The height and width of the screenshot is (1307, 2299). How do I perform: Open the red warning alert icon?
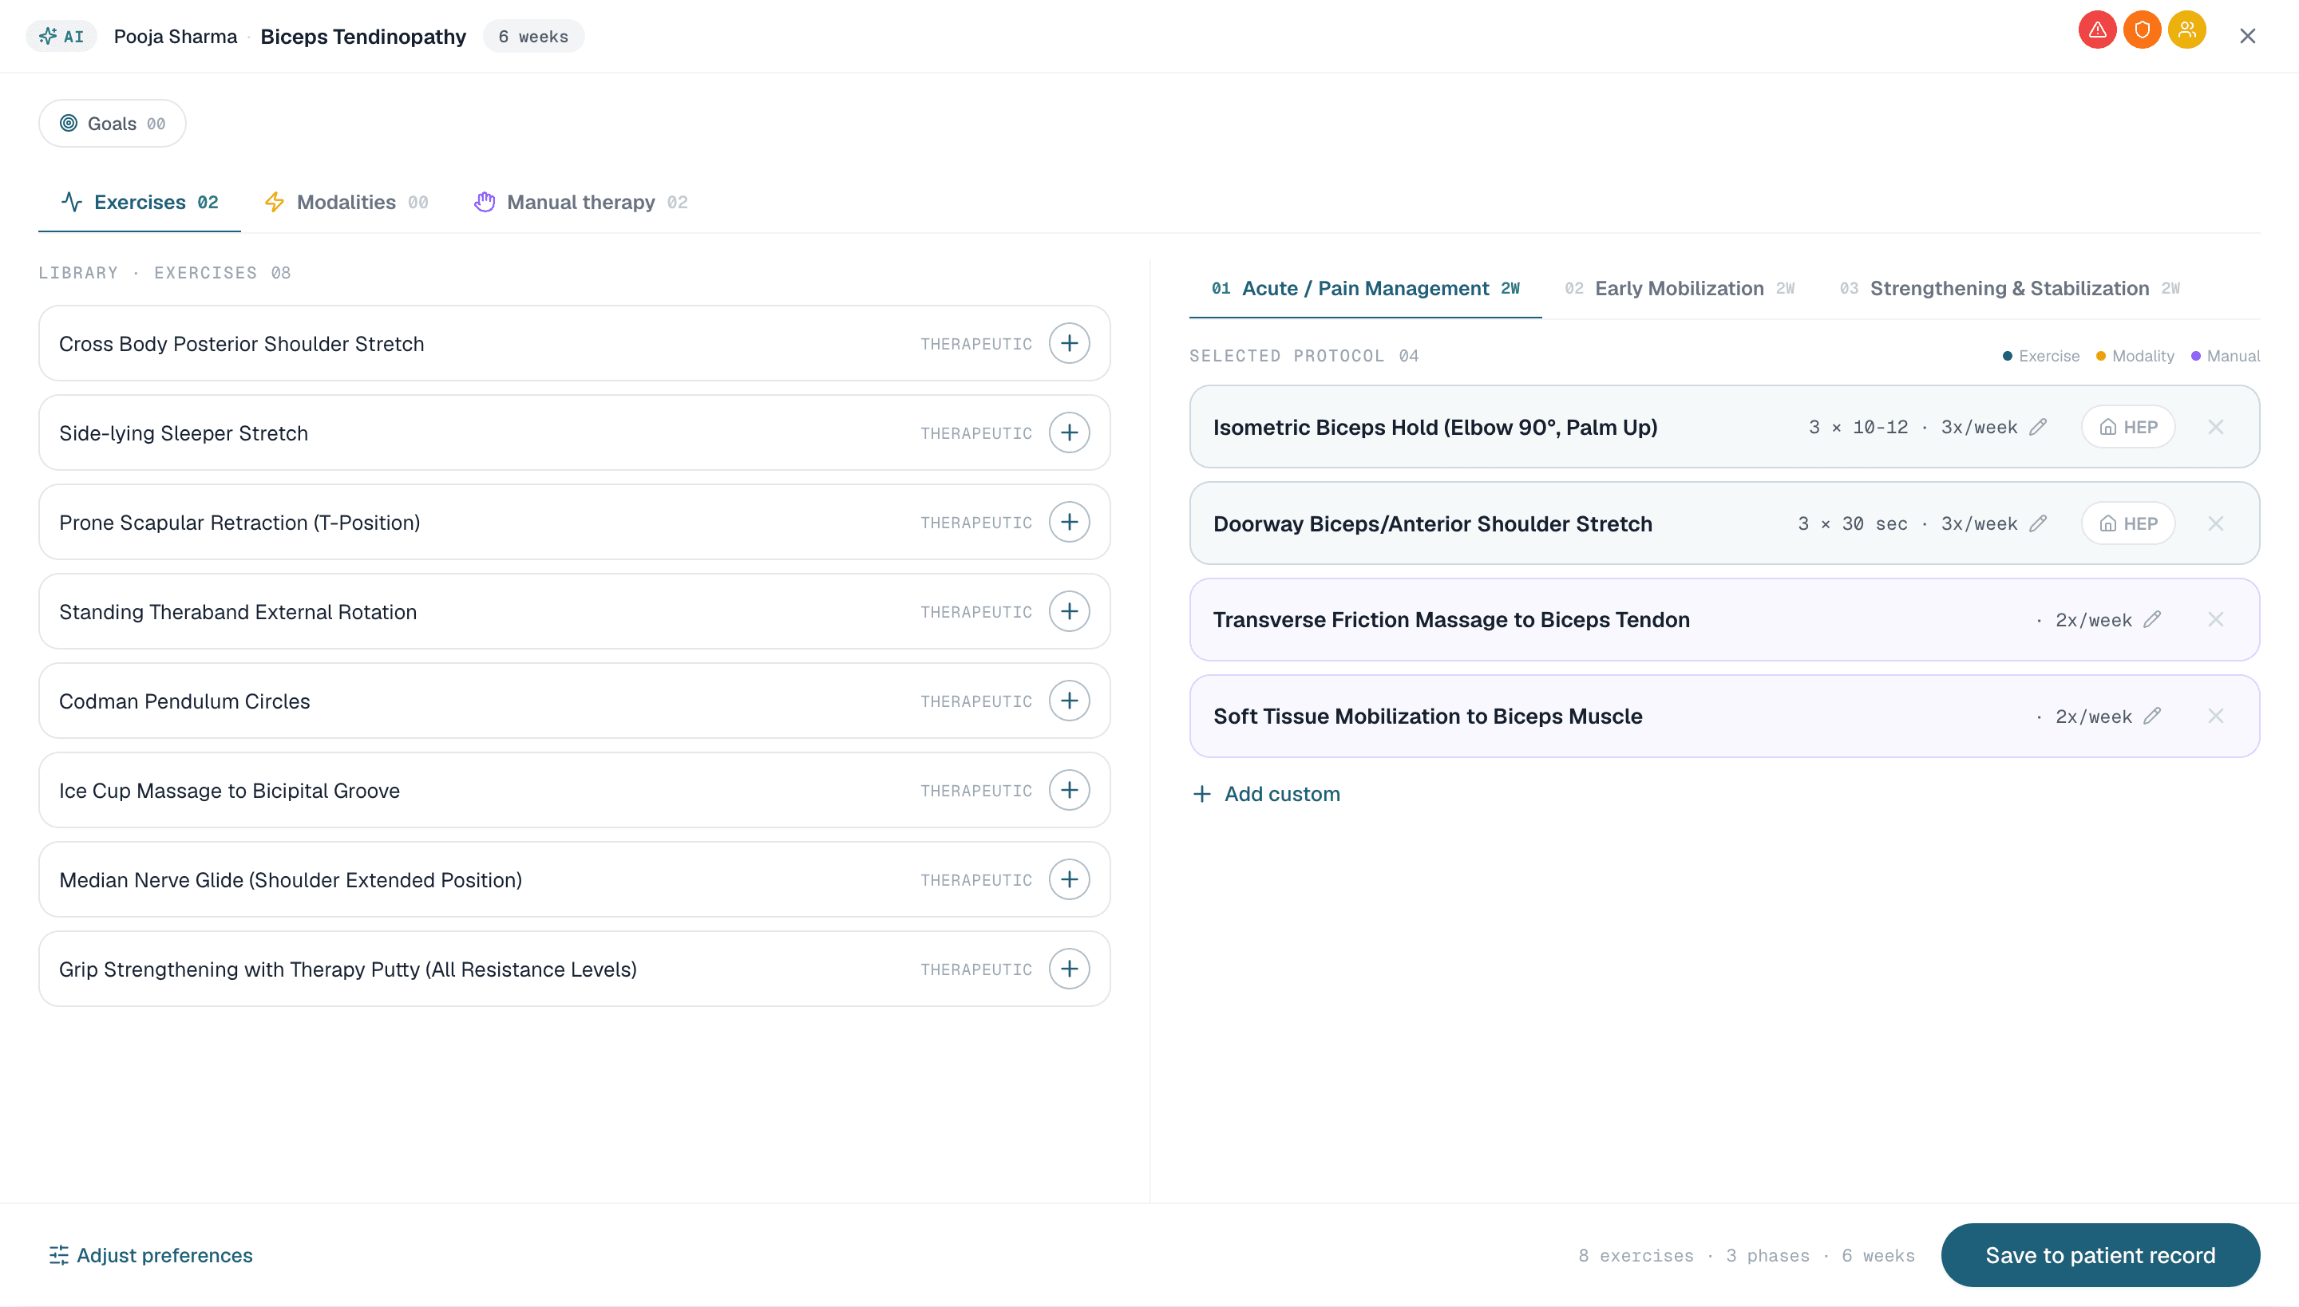(2097, 30)
